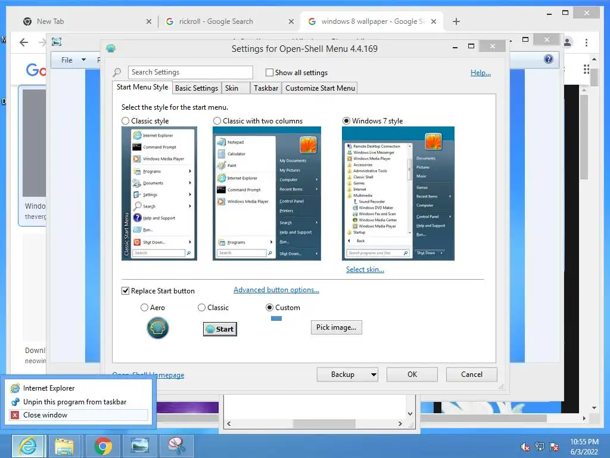Choose Close window in the jump list
Viewport: 610px width, 458px height.
pyautogui.click(x=78, y=415)
